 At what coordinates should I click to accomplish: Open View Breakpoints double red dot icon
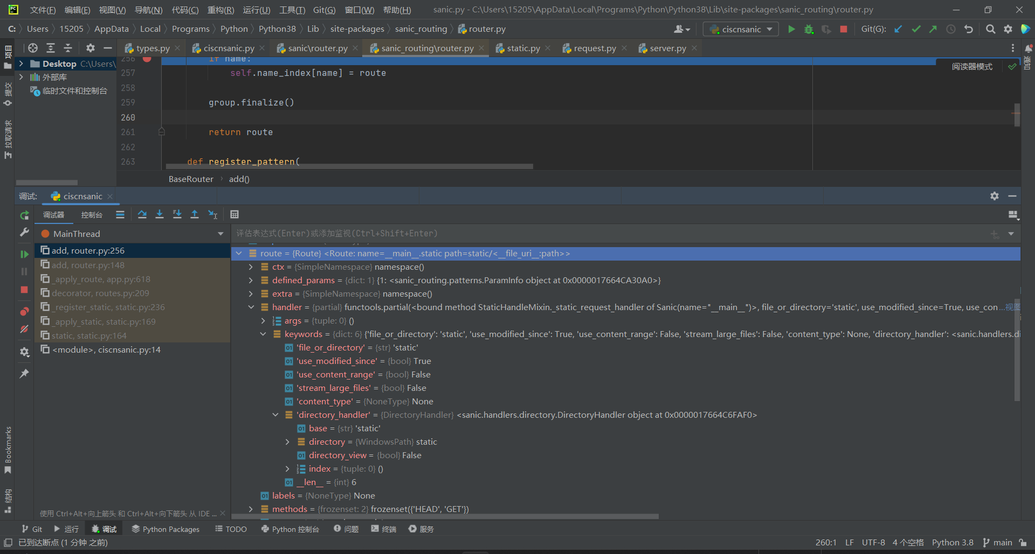24,312
